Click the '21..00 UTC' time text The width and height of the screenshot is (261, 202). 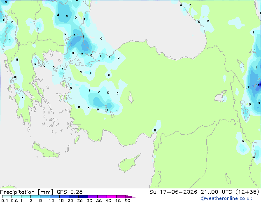click(216, 192)
